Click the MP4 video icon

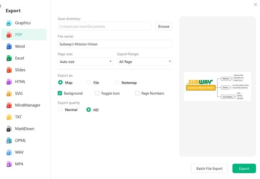click(9, 164)
